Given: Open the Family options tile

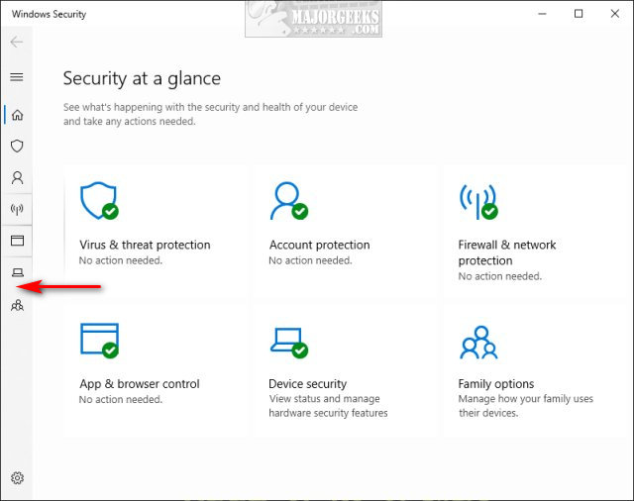Looking at the screenshot, I should coord(495,383).
